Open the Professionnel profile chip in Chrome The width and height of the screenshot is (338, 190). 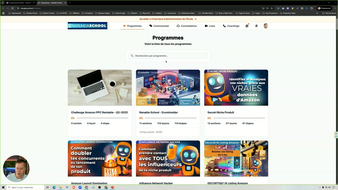tap(324, 8)
